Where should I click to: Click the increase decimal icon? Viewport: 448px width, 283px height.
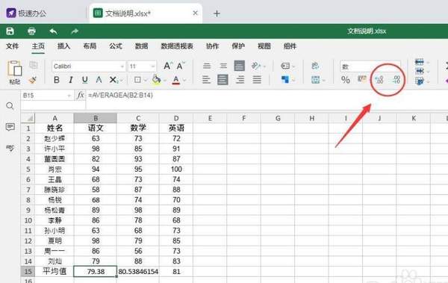pyautogui.click(x=379, y=79)
